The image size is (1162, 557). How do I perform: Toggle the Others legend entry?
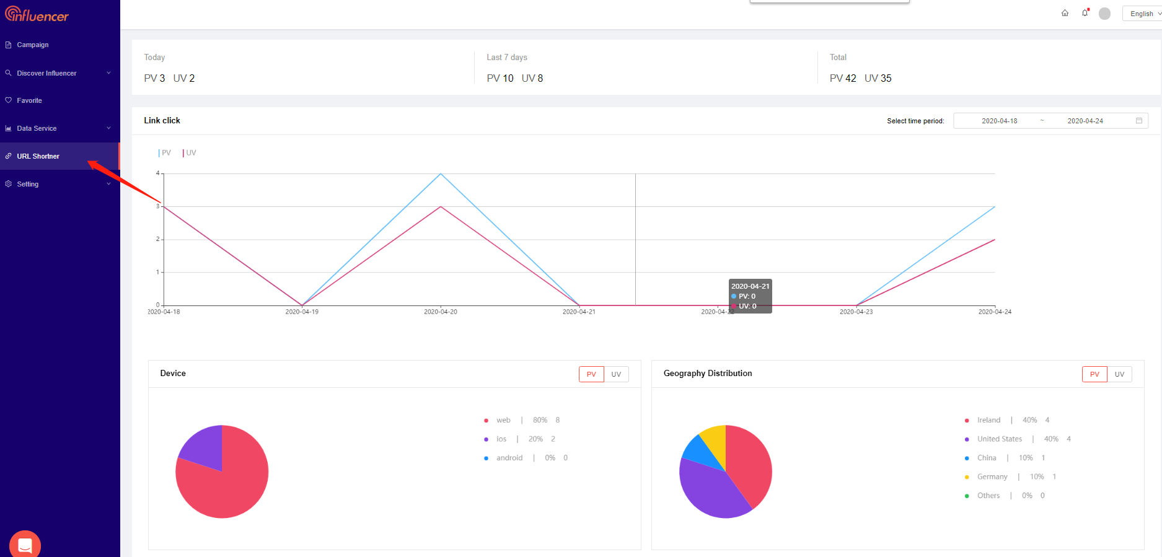point(1005,496)
